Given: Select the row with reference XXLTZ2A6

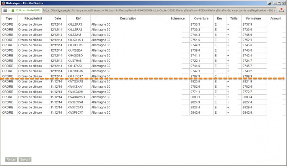Looking at the screenshot, I should click(x=143, y=35).
